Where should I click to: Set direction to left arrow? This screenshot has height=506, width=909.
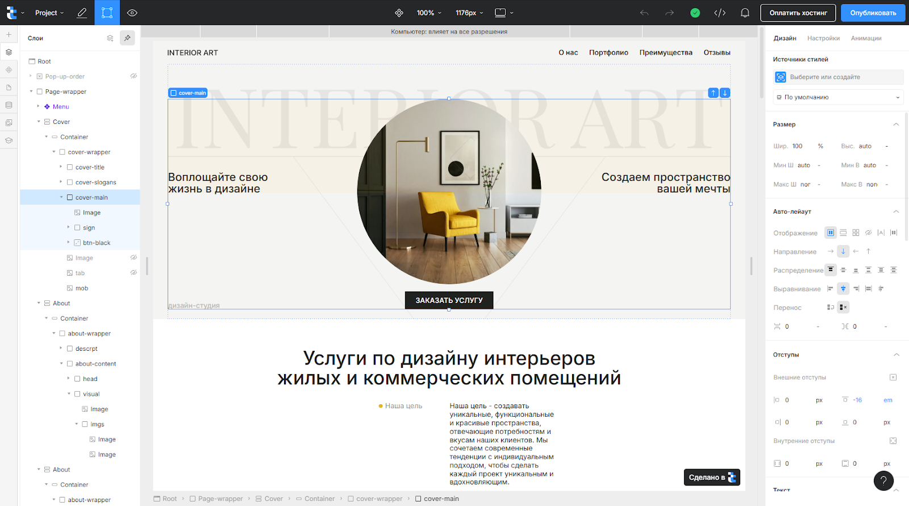[x=856, y=251]
